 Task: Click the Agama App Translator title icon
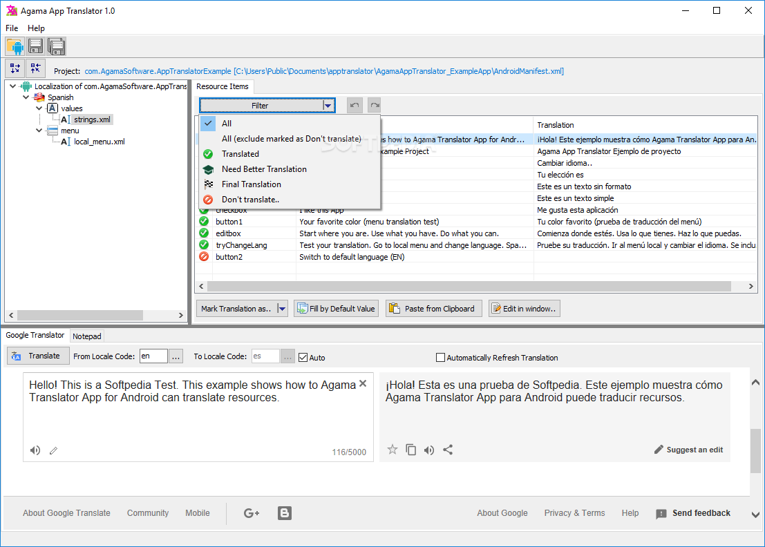12,11
